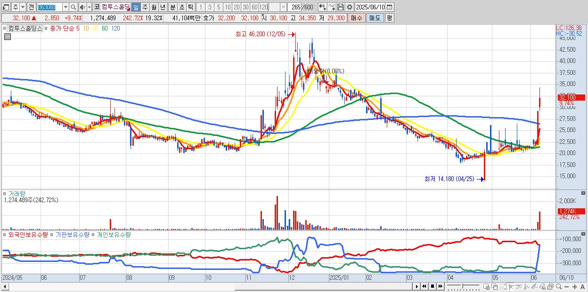Click the 20-period yellow moving average legend

coord(95,28)
